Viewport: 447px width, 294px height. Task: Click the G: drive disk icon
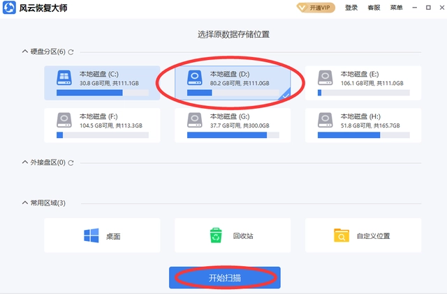pyautogui.click(x=195, y=121)
